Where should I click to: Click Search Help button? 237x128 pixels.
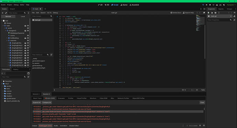188,13
